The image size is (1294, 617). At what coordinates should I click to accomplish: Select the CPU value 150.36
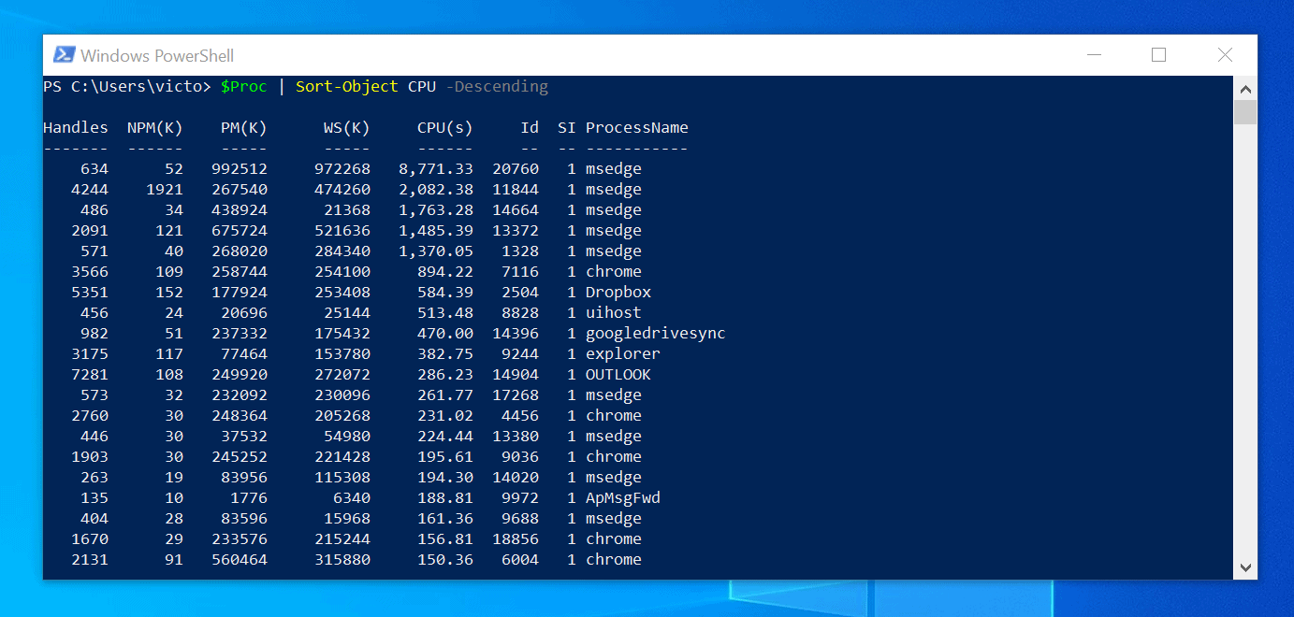tap(445, 560)
